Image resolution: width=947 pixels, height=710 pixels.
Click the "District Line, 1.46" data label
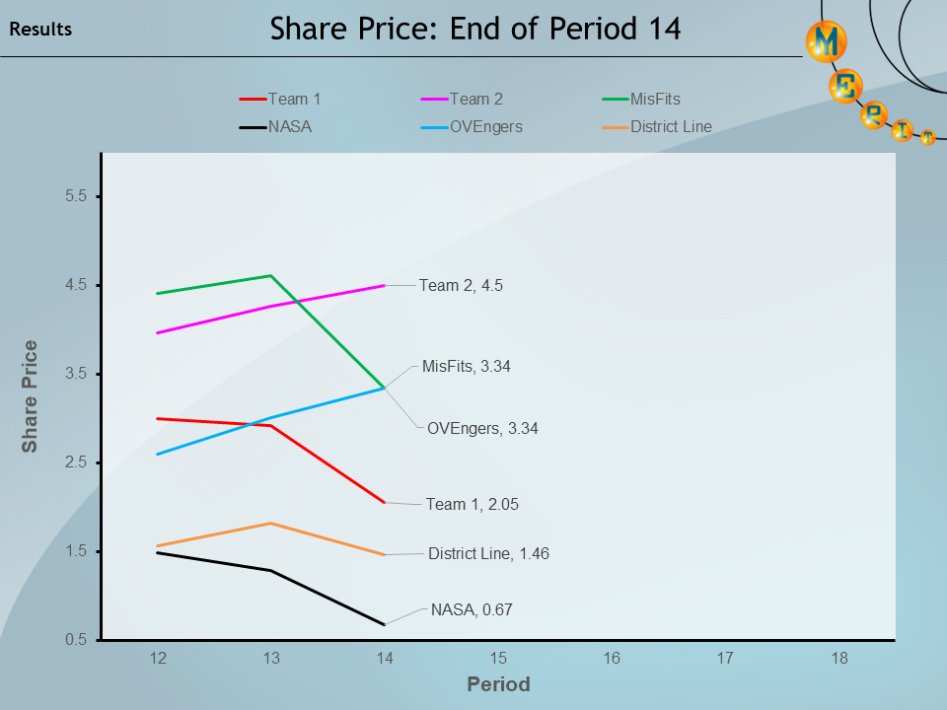[488, 554]
